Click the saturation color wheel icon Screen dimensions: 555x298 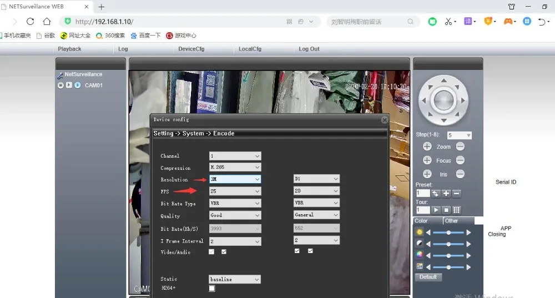(420, 255)
